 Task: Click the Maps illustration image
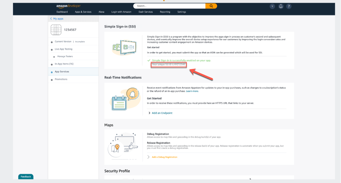[x=123, y=147]
